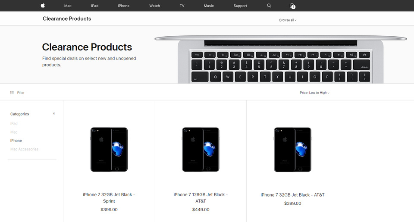This screenshot has height=222, width=414.
Task: Click the iPhone 7 128GB AT&T product image
Action: click(201, 150)
